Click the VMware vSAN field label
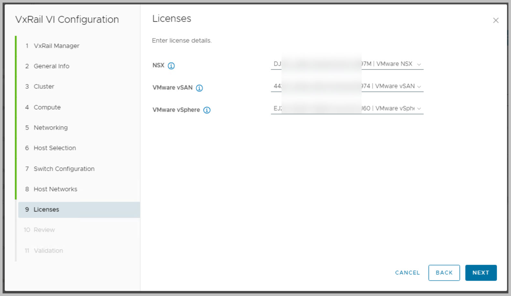 click(173, 87)
